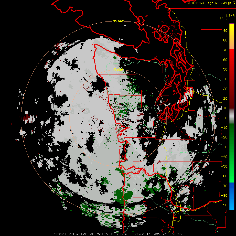Image resolution: width=236 pixels, height=236 pixels.
Task: Click the 30 value on the velocity scale
Action: coord(225,89)
